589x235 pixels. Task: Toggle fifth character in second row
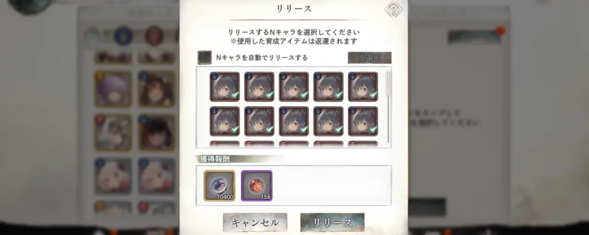click(363, 121)
